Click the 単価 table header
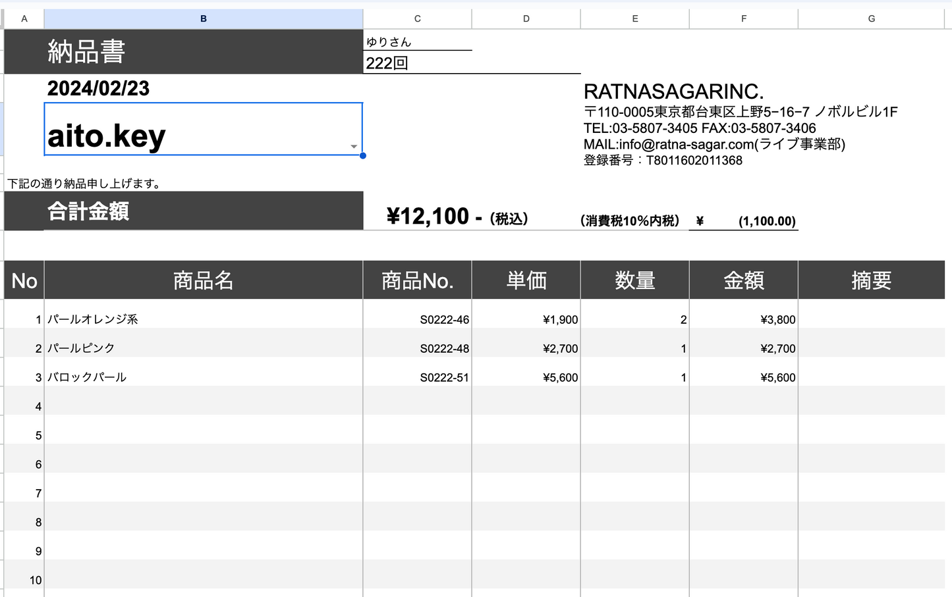Screen dimensions: 952x597 [526, 280]
